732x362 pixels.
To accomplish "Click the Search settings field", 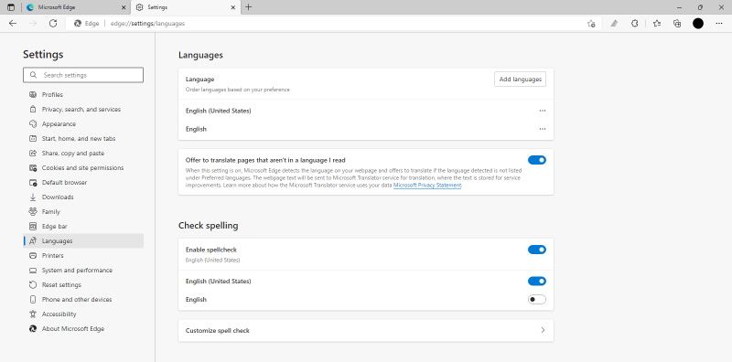I will click(83, 75).
